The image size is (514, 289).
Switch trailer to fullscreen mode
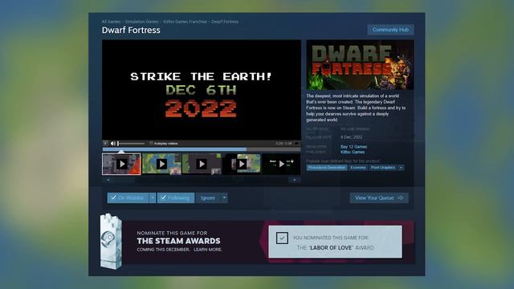coord(296,144)
